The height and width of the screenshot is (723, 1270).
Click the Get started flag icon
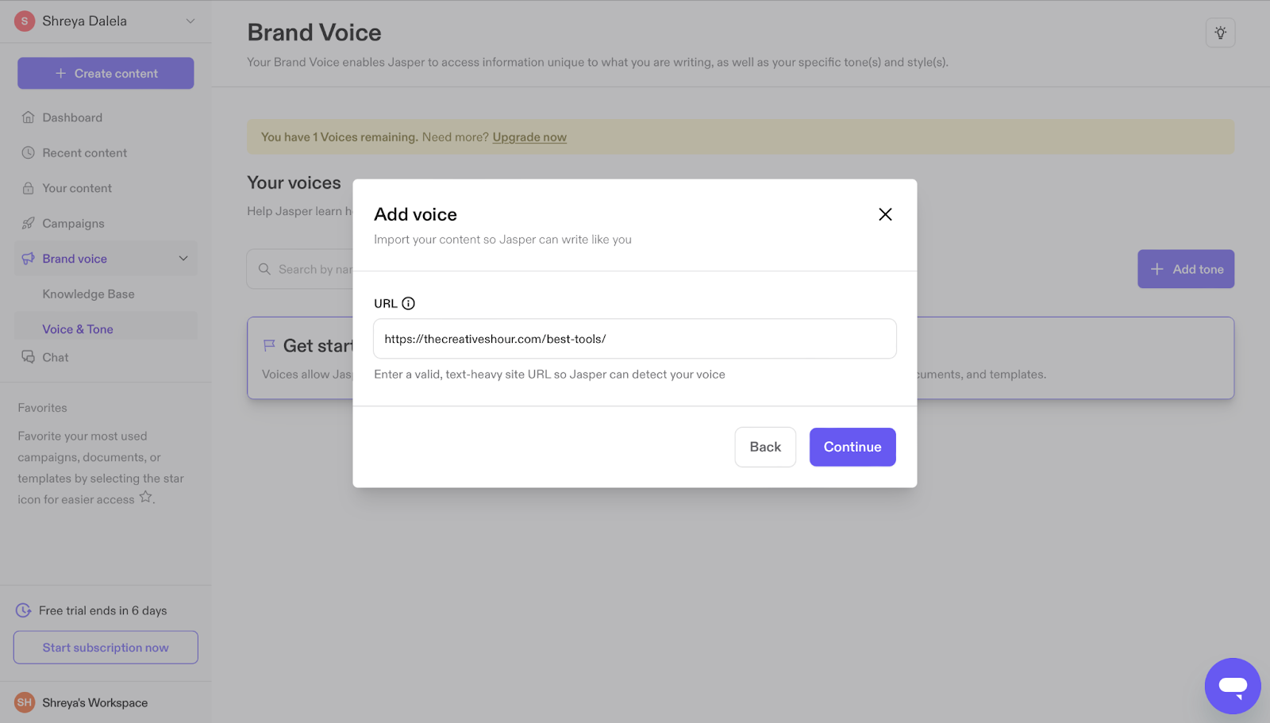[269, 345]
